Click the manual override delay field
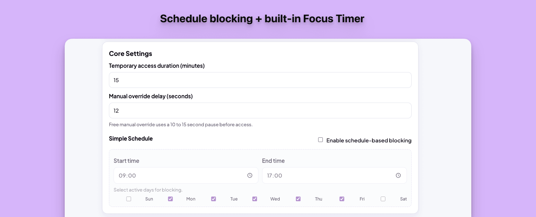Image resolution: width=536 pixels, height=217 pixels. coord(260,110)
